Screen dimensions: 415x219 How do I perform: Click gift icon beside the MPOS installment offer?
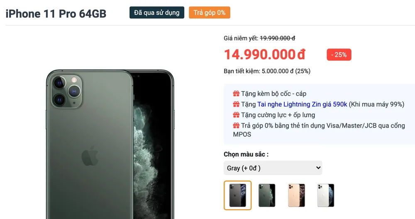pos(236,125)
